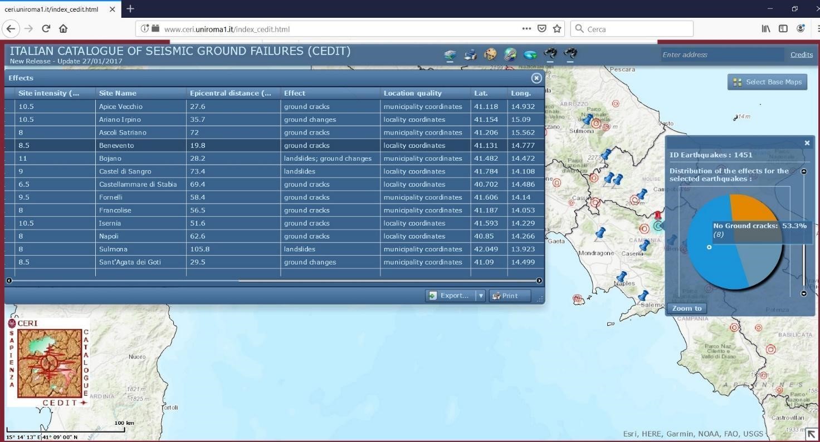The image size is (820, 442).
Task: Sort by Epicentral distance column header
Action: 233,93
